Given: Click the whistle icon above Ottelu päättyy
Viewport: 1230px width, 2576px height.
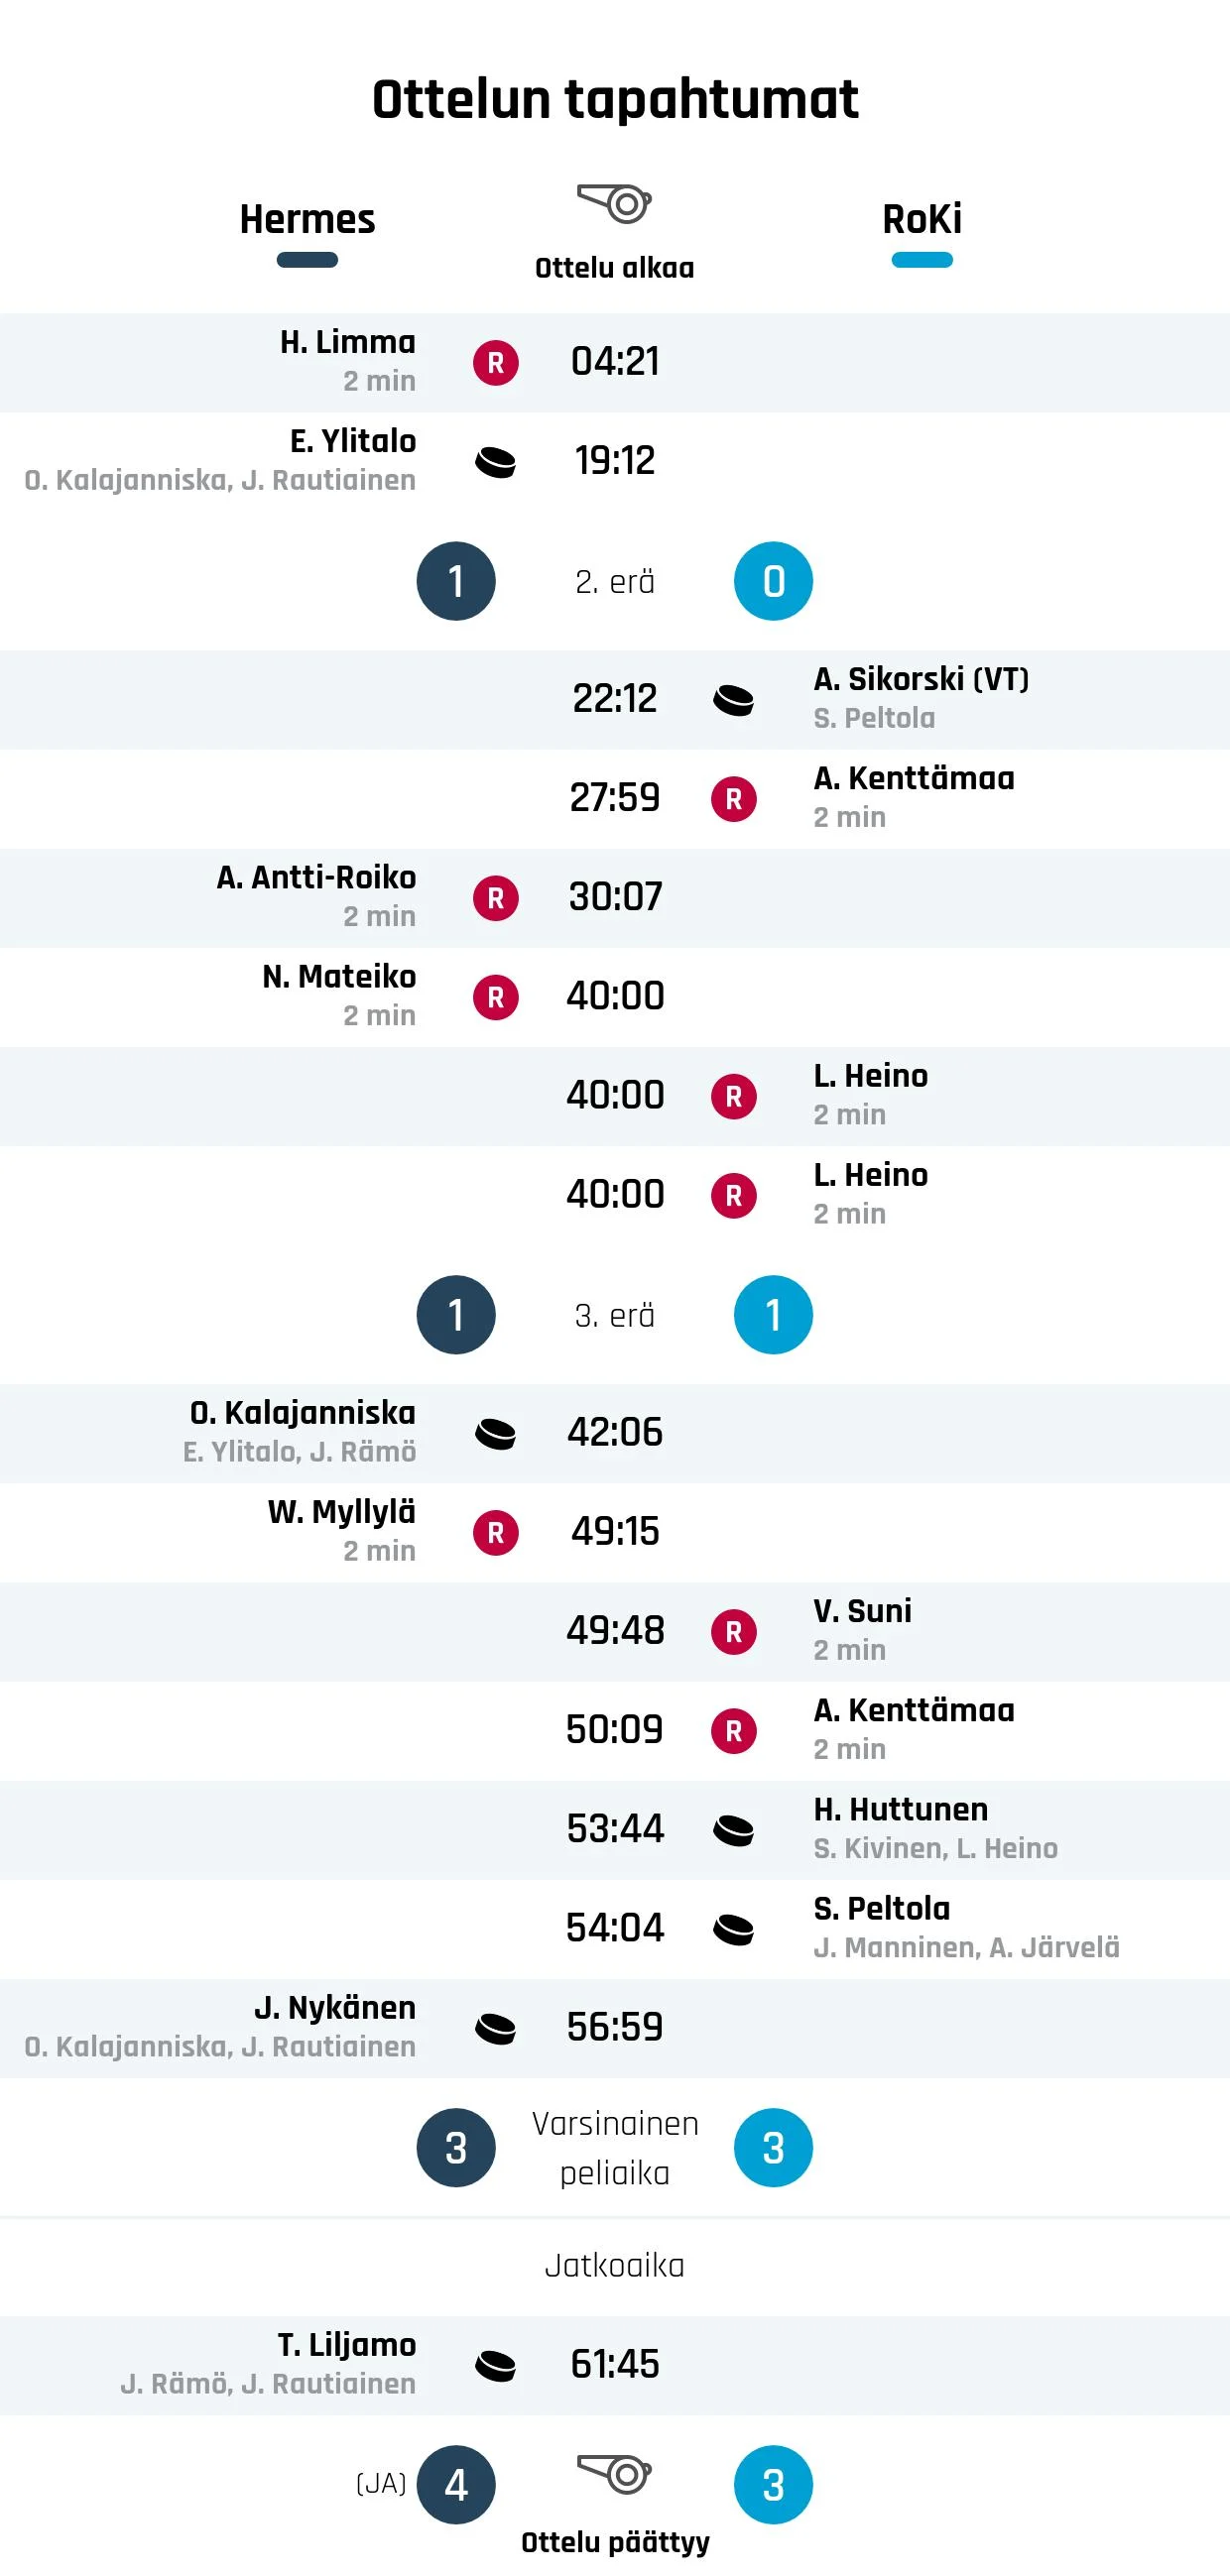Looking at the screenshot, I should click(614, 2474).
